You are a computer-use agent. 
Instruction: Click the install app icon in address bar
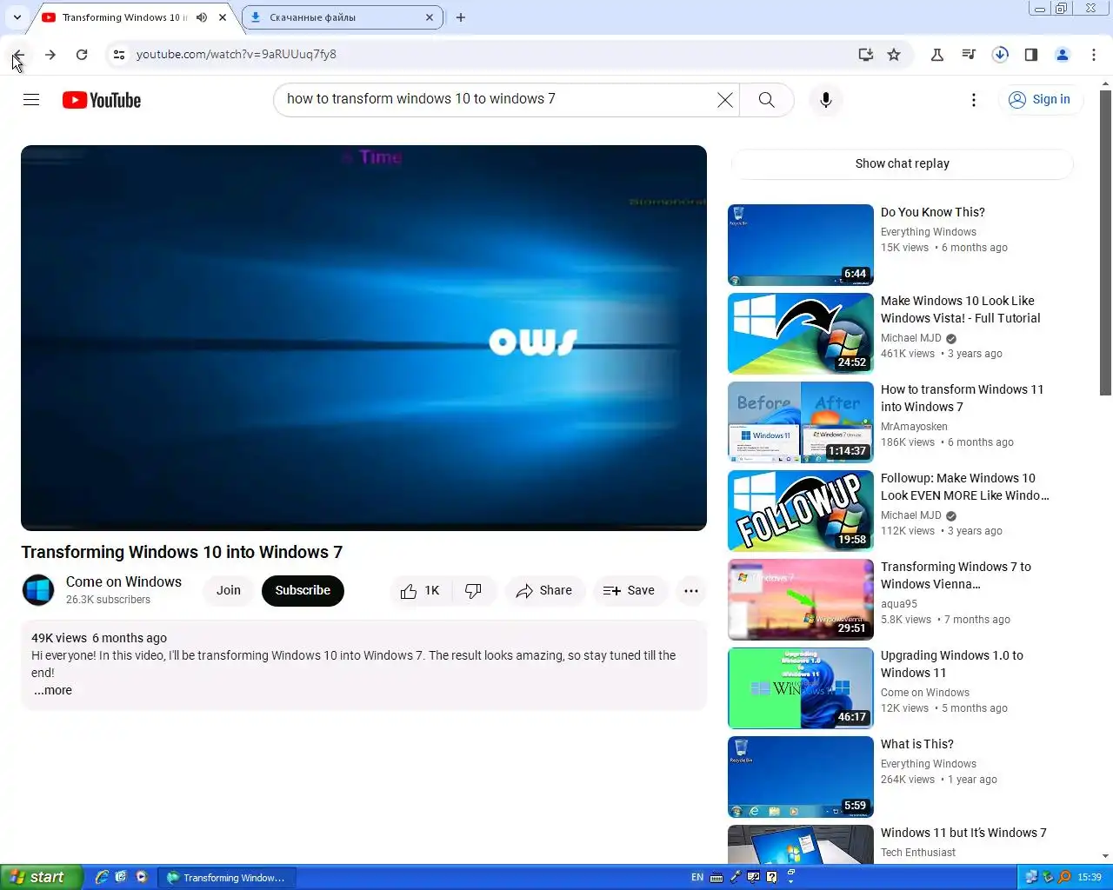tap(865, 55)
